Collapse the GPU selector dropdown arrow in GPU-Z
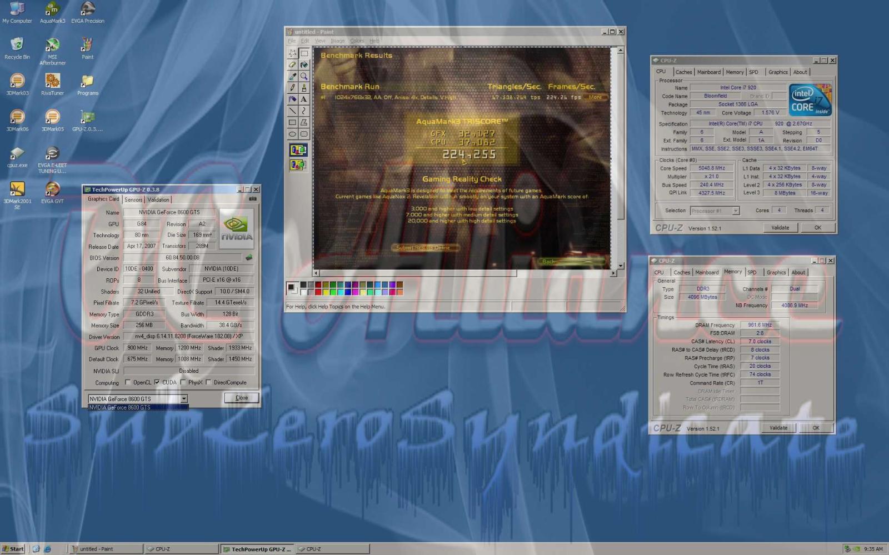Viewport: 889px width, 555px height. [184, 399]
